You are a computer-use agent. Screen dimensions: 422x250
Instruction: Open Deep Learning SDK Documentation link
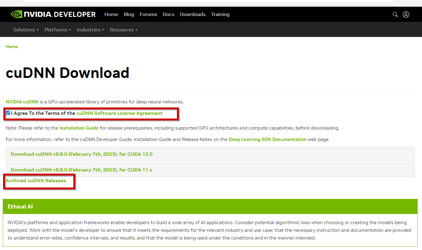[268, 139]
